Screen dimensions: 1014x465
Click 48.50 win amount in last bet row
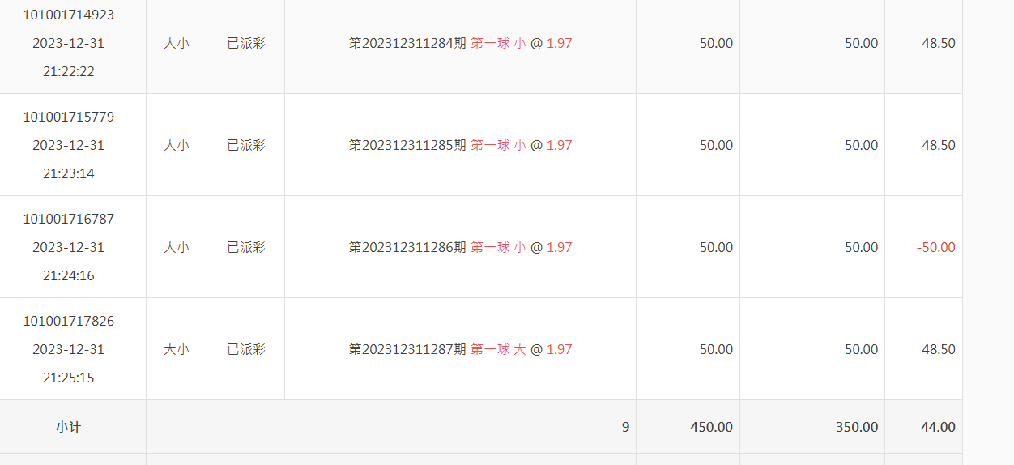(x=938, y=349)
